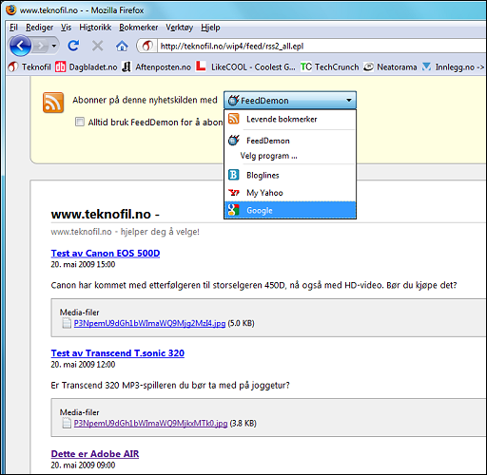Click the '20. mai 2009 15:00' date text
This screenshot has width=487, height=475.
pyautogui.click(x=83, y=264)
